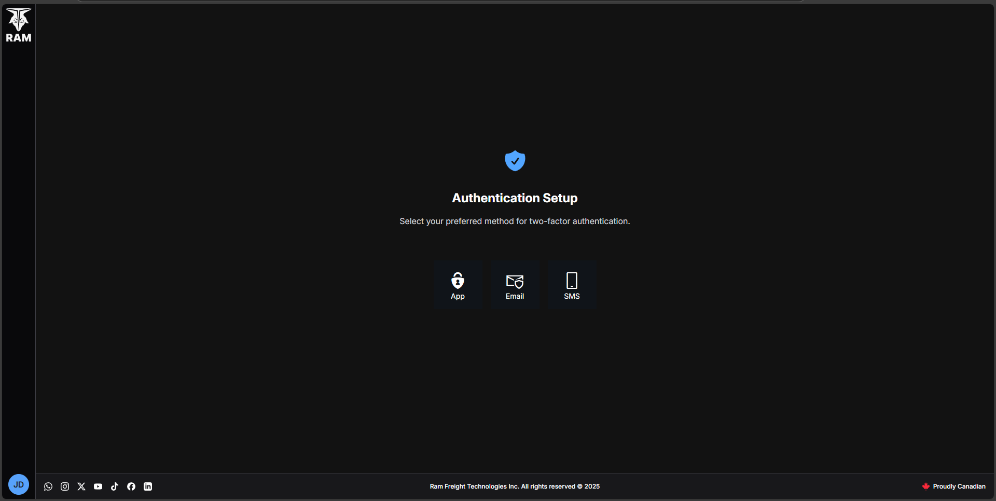
Task: Click the maple leaf icon in footer
Action: pos(926,486)
